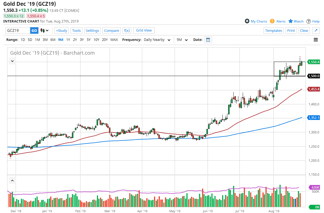Select the 1Y range option
This screenshot has width=324, height=213.
[x=68, y=40]
